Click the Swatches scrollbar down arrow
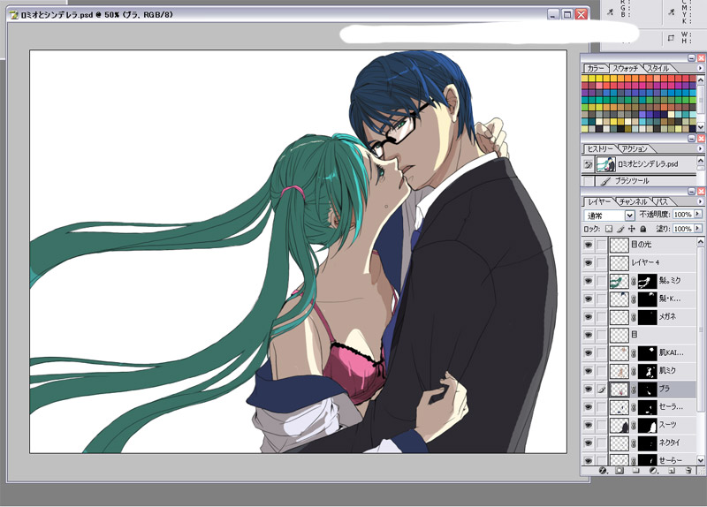Screen dimensions: 707x507 point(701,126)
